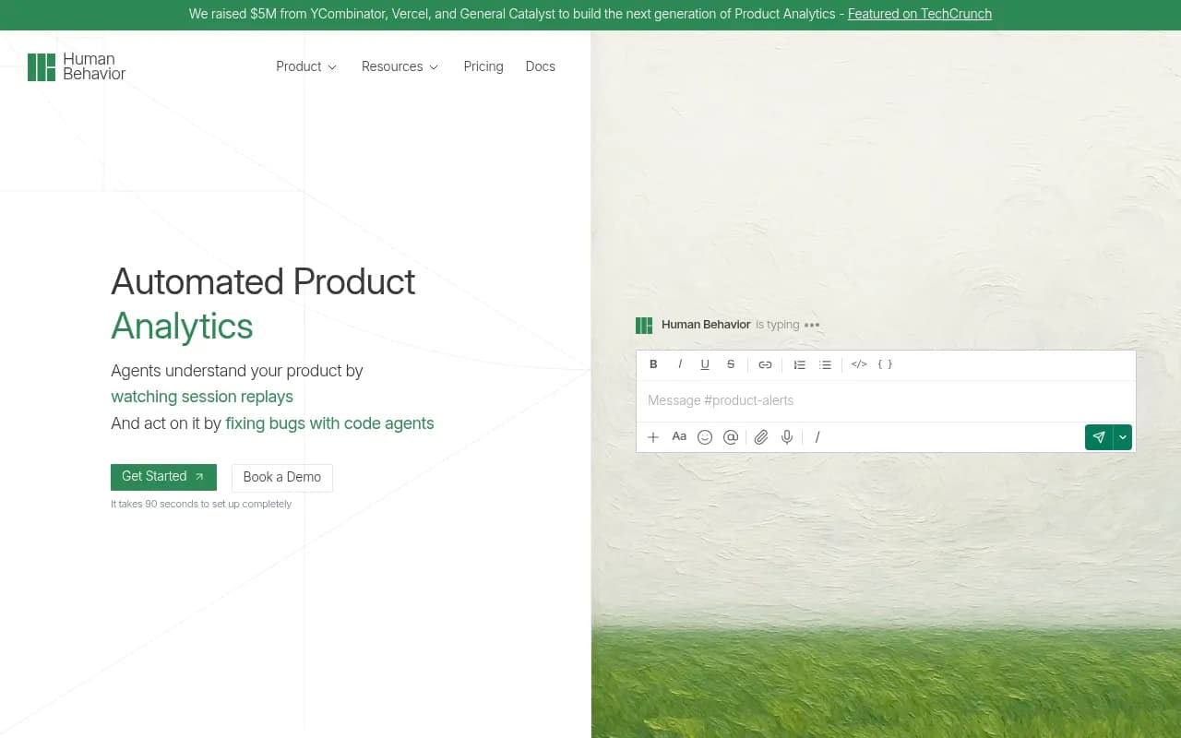
Task: Start a bulleted list in editor
Action: click(x=826, y=364)
